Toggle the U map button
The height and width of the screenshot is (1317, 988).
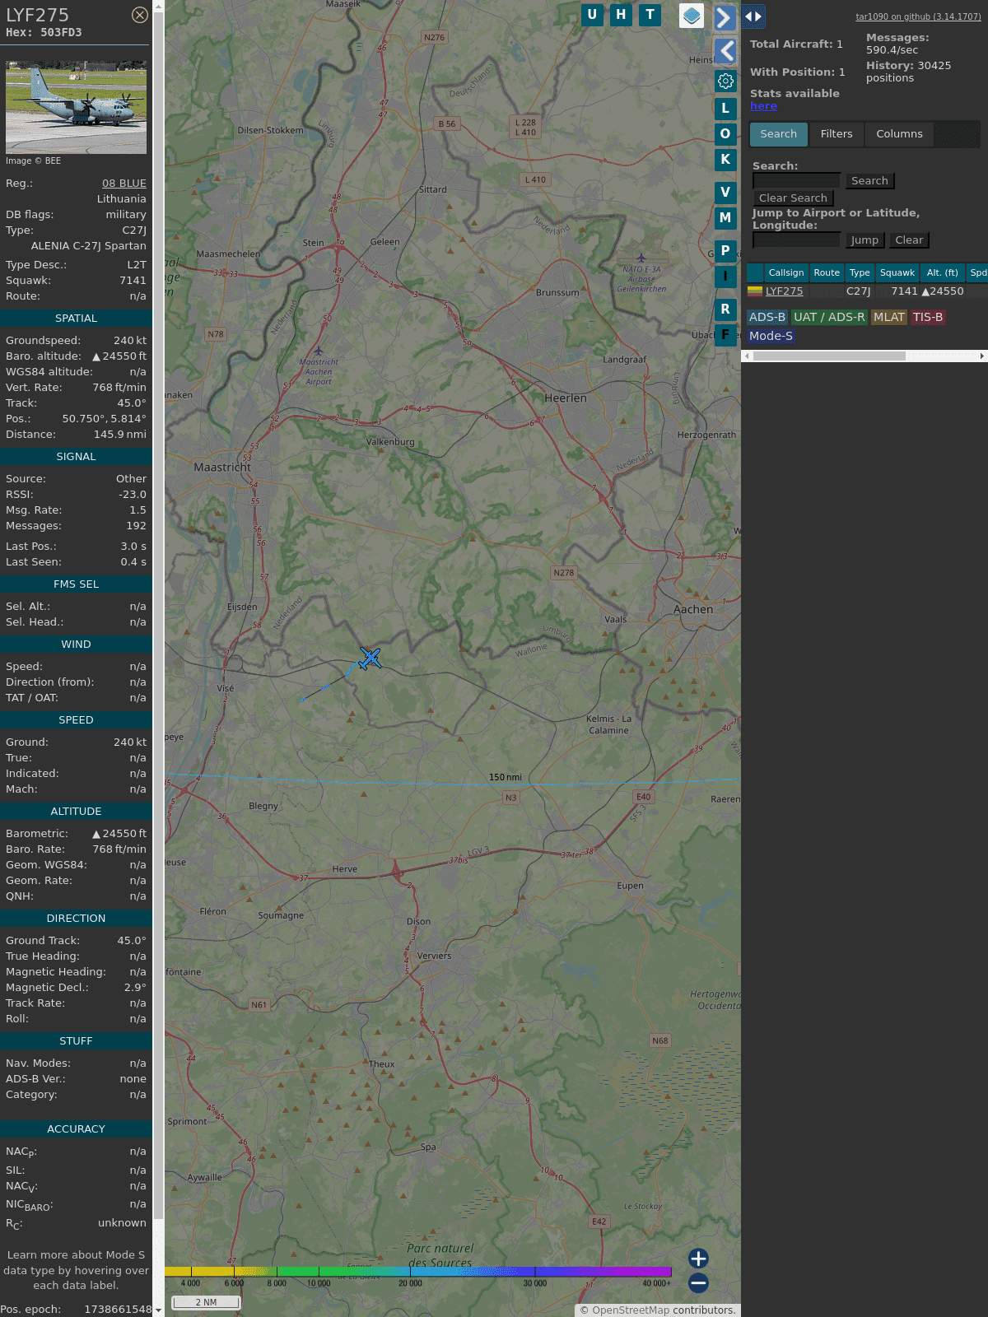point(592,15)
